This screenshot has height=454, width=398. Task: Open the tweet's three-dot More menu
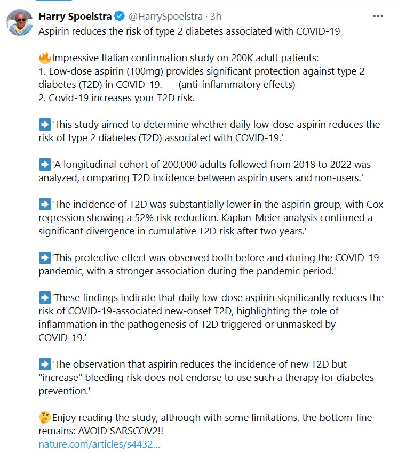(378, 16)
